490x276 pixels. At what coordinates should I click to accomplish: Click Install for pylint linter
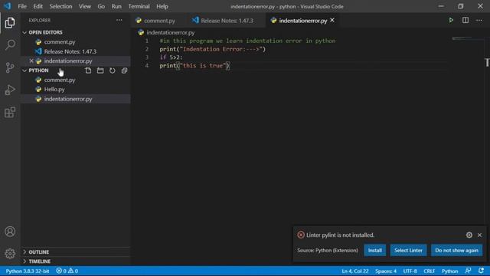[x=374, y=251]
